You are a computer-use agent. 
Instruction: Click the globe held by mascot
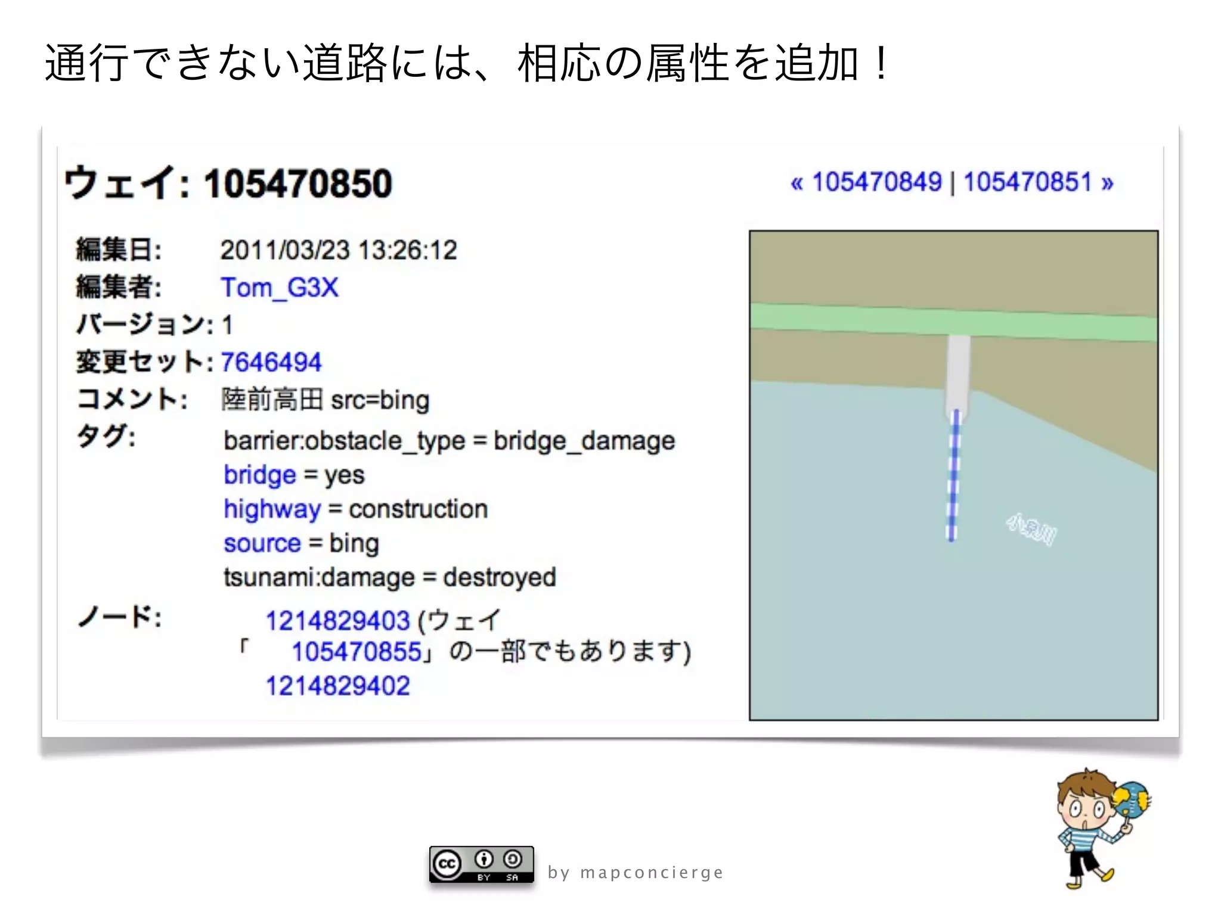click(x=1130, y=799)
